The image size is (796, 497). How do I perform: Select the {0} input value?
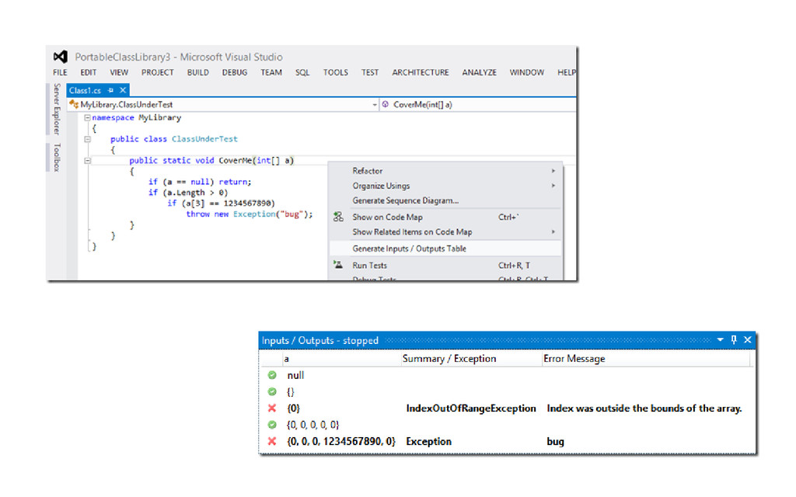(293, 408)
